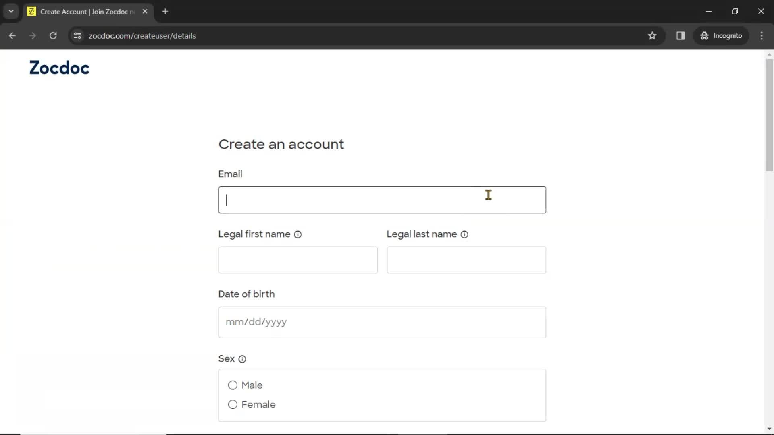Screen dimensions: 774x435
Task: Click the page vertical scrollbar thumb
Action: [769, 115]
